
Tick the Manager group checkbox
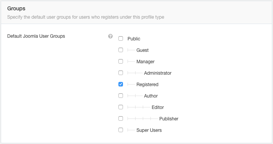point(121,61)
